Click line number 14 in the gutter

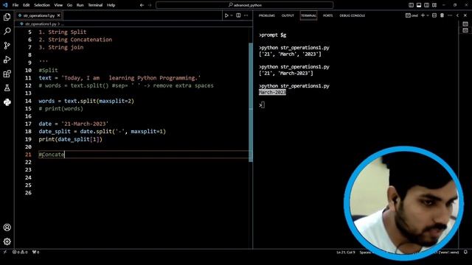[x=28, y=101]
